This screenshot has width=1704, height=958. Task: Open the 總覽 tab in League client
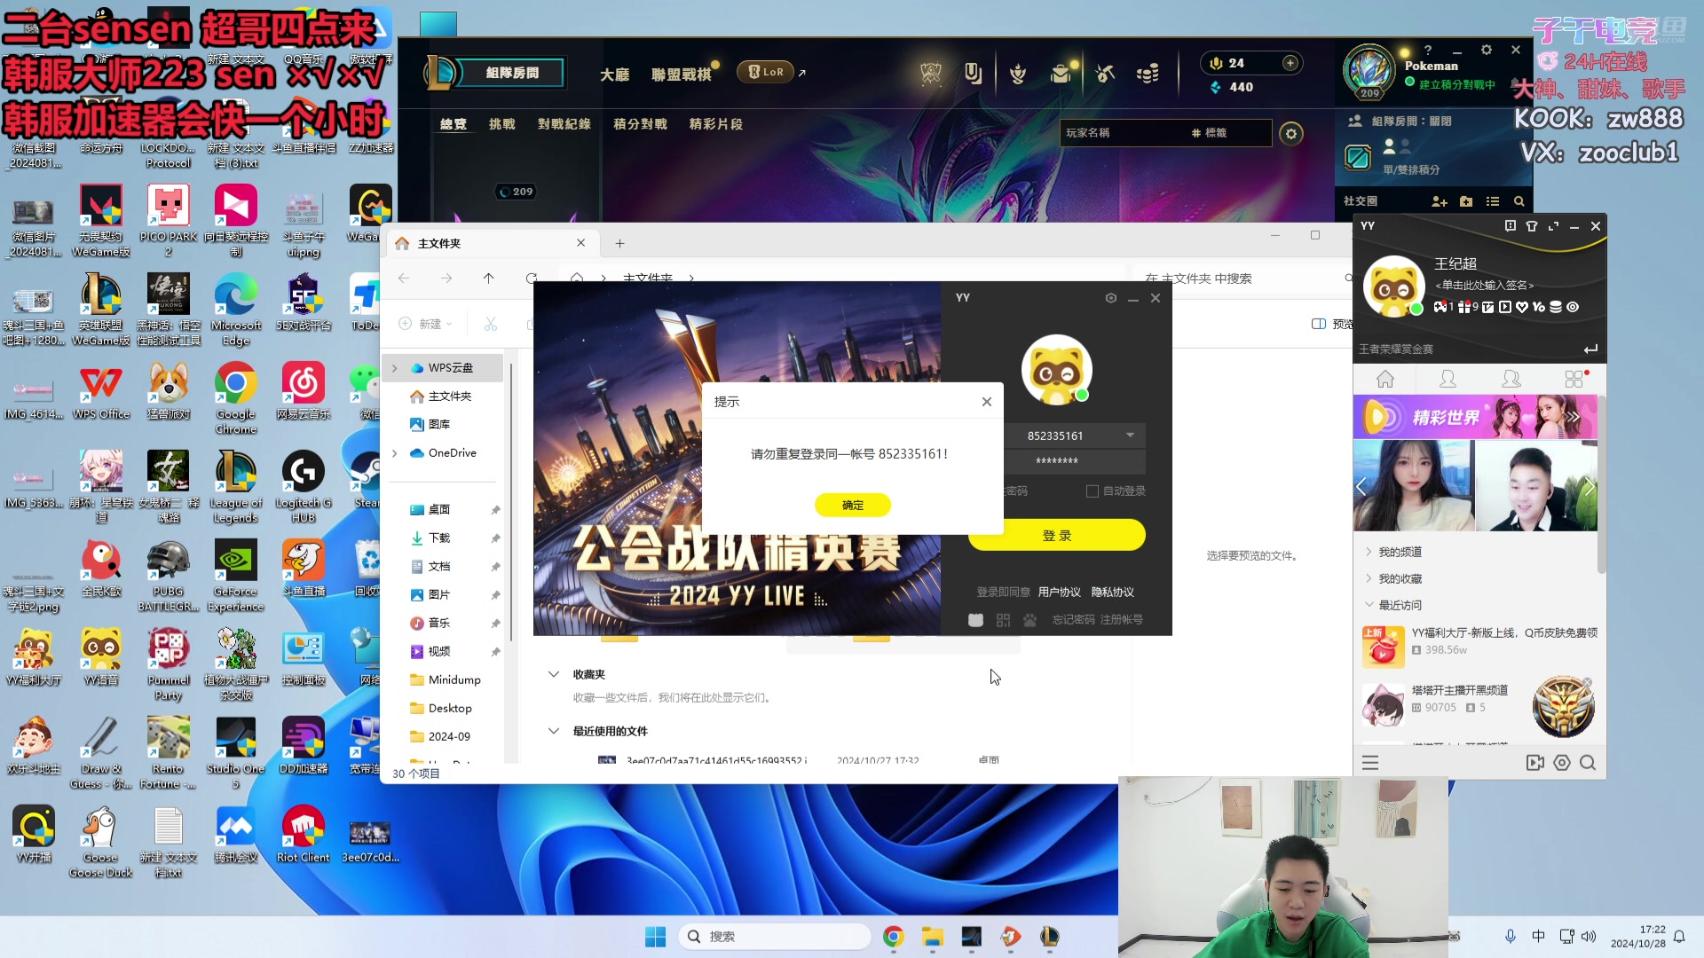tap(454, 124)
